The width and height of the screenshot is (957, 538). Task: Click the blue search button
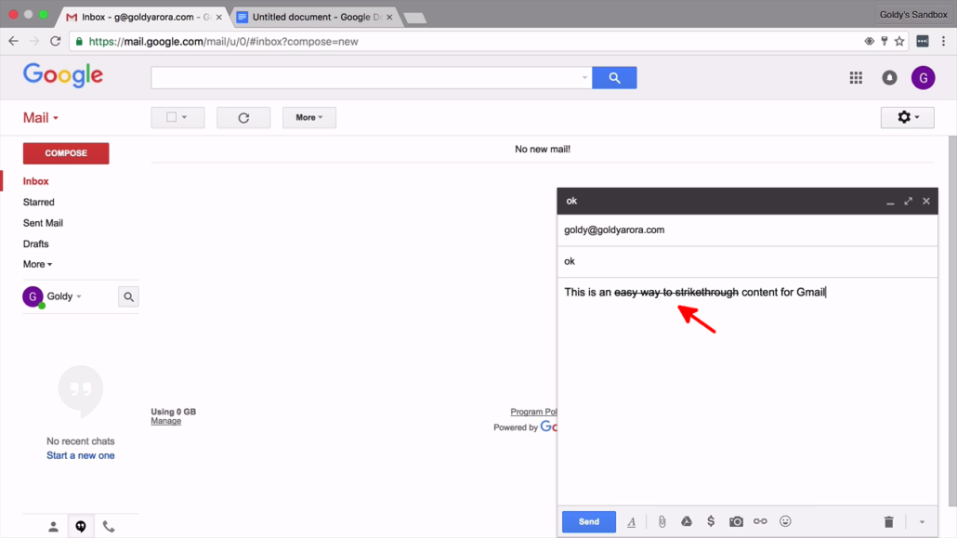click(614, 77)
